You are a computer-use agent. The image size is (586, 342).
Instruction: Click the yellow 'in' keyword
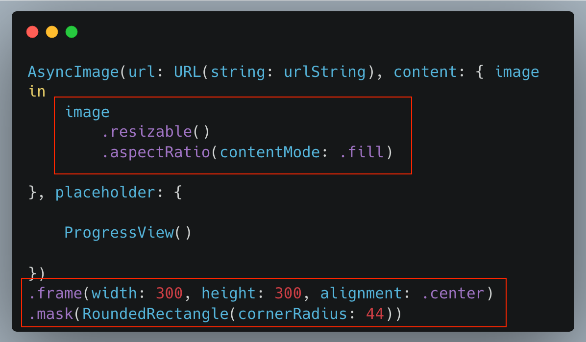(37, 92)
